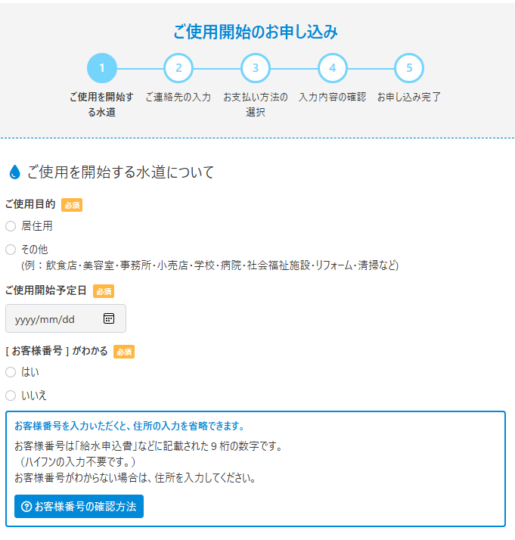Choose いいえ for customer number known

(x=11, y=395)
